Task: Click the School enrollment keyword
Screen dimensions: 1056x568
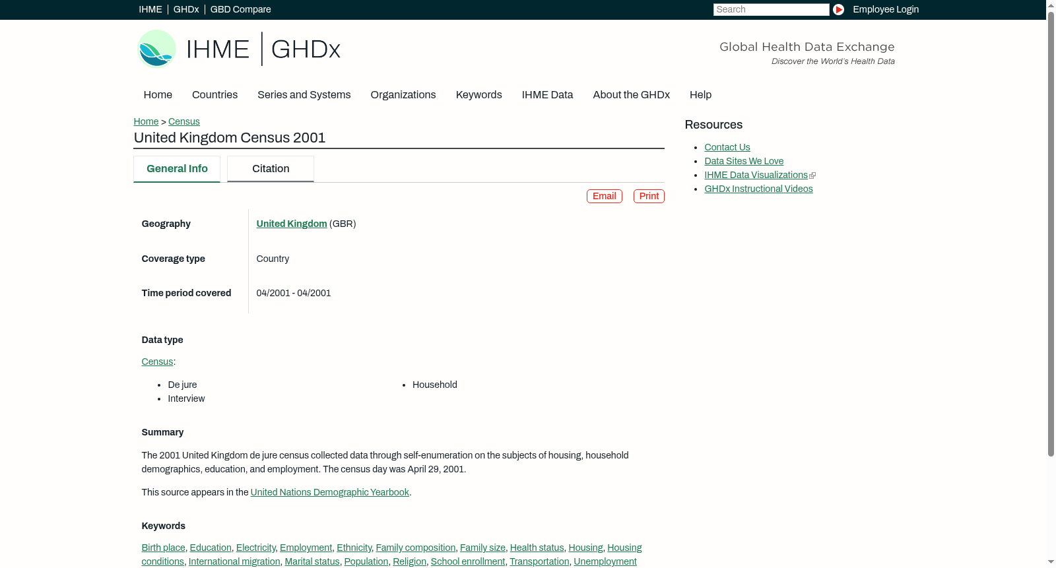Action: coord(468,561)
